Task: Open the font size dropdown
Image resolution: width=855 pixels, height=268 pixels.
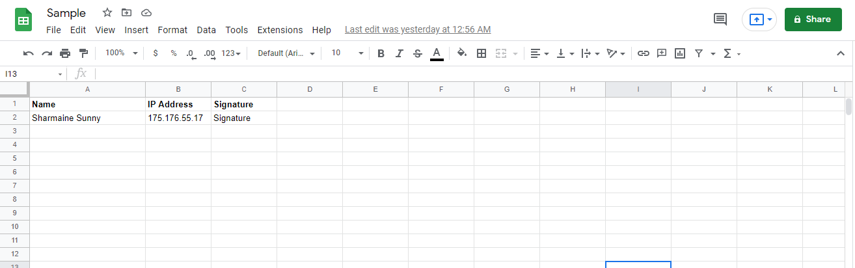Action: click(x=346, y=53)
